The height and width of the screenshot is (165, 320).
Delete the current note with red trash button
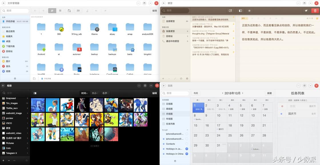(x=315, y=11)
